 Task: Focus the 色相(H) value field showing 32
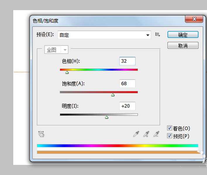[127, 61]
